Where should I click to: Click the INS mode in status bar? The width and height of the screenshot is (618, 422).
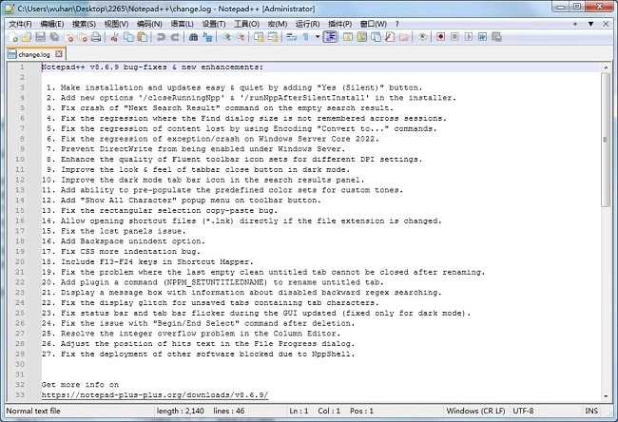pos(591,411)
